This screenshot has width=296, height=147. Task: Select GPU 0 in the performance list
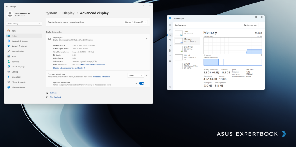coord(187,66)
